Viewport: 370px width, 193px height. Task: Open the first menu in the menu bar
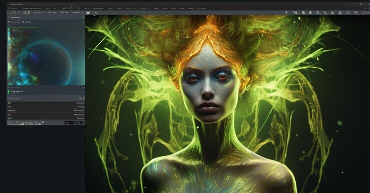tap(13, 8)
